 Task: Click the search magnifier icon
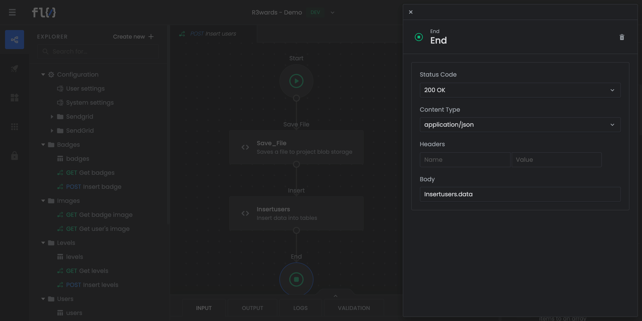(45, 51)
